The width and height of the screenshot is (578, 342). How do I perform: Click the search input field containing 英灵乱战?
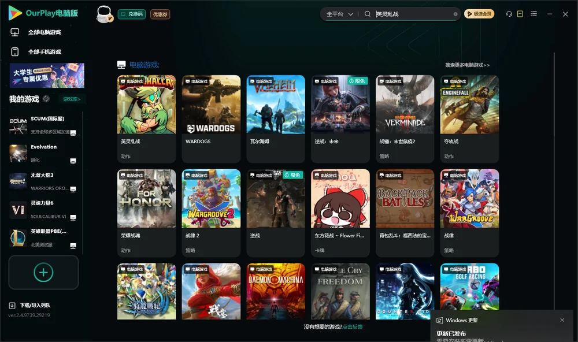tap(414, 14)
